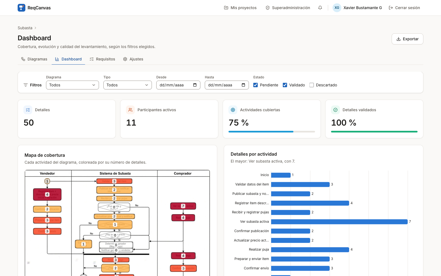Click the Mis proyectos folder icon
This screenshot has width=441, height=276.
[226, 8]
